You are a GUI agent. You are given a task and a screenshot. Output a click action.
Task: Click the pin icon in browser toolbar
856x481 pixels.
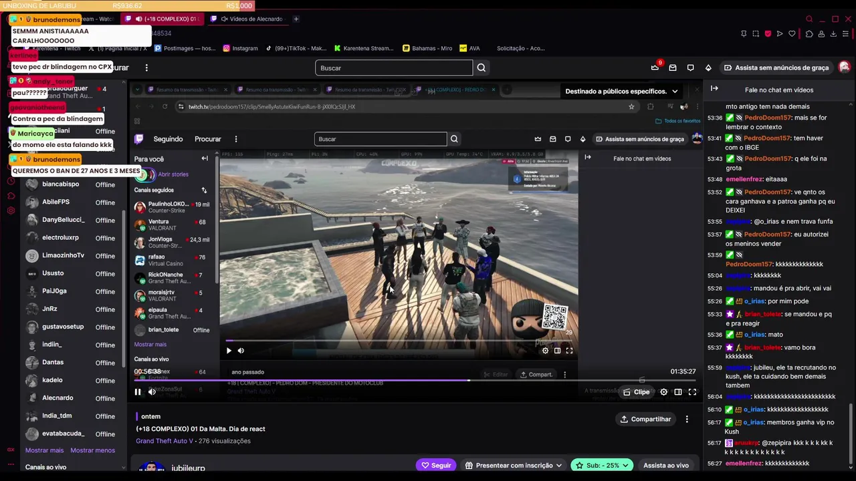tap(744, 33)
